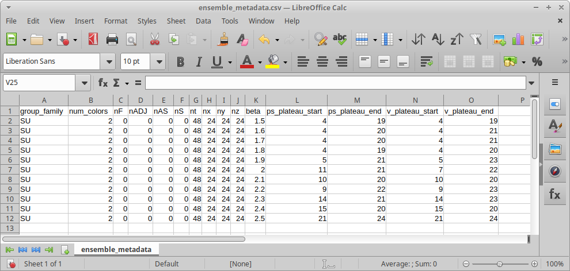Open the Format menu

tap(116, 21)
